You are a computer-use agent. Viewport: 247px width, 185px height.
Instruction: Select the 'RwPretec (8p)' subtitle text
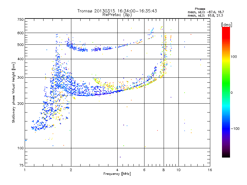point(117,15)
